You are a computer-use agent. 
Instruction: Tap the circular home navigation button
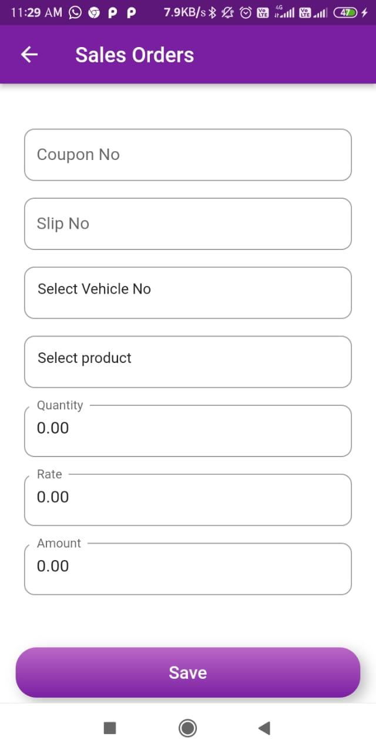(x=187, y=728)
